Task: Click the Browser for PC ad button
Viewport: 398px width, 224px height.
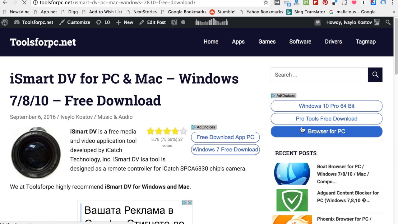Action: pos(326,131)
